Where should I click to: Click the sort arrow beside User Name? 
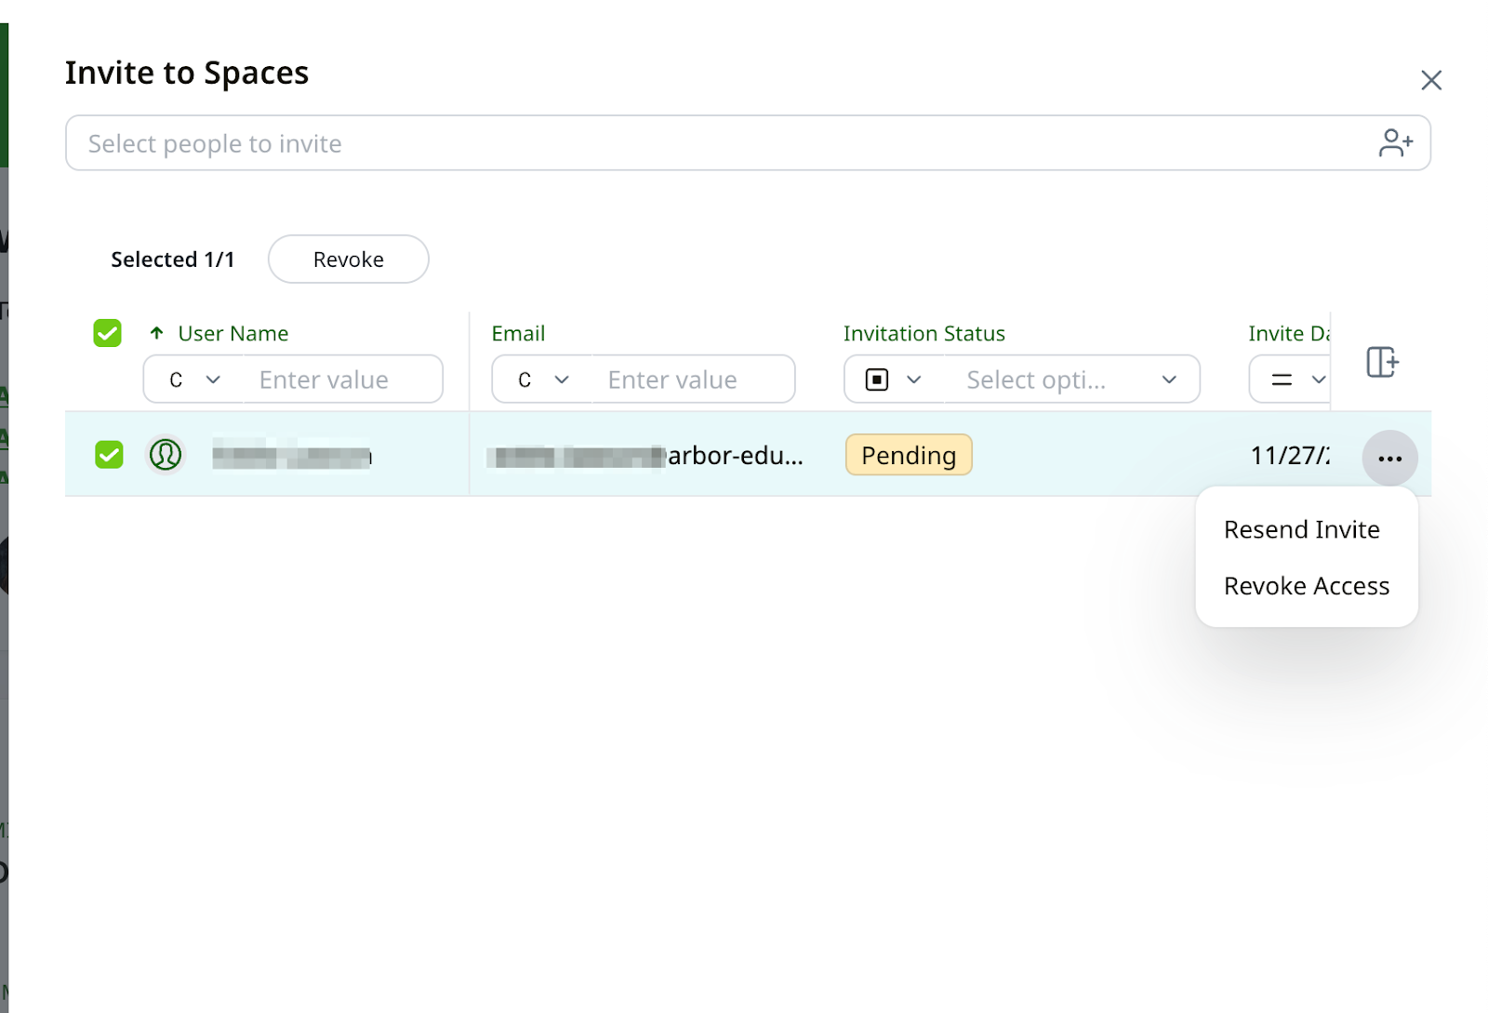156,333
